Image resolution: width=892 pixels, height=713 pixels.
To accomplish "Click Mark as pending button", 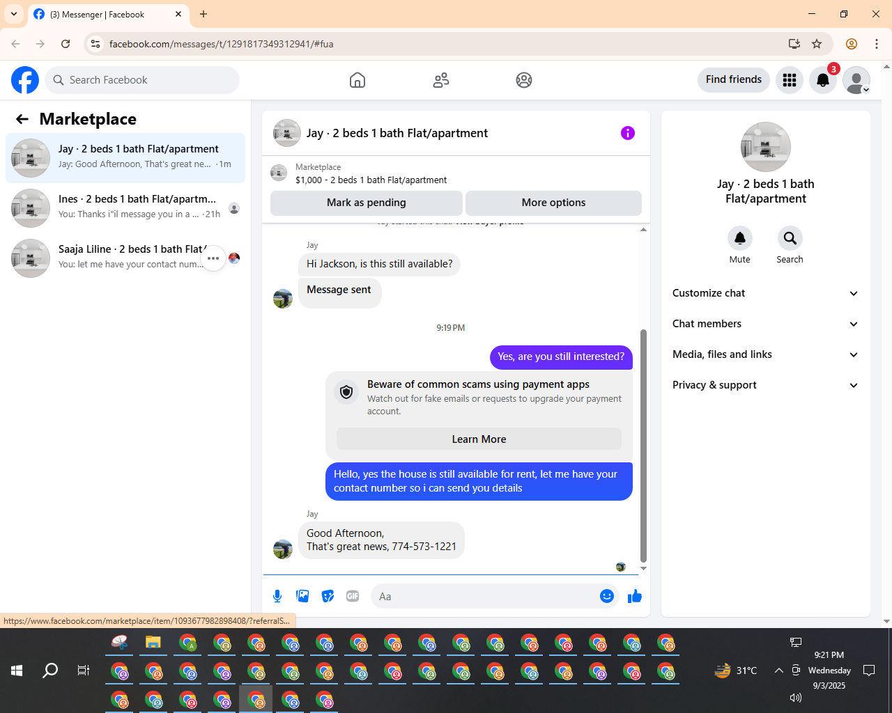I will pos(367,203).
